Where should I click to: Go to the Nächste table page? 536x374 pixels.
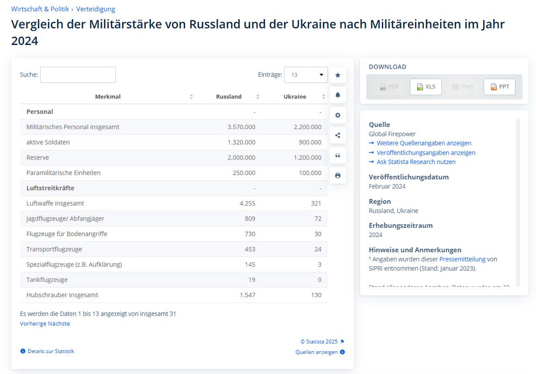tap(59, 324)
